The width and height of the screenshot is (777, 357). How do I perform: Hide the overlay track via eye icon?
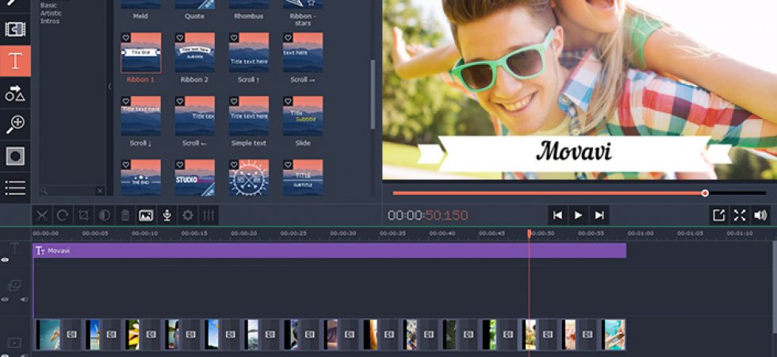5,300
